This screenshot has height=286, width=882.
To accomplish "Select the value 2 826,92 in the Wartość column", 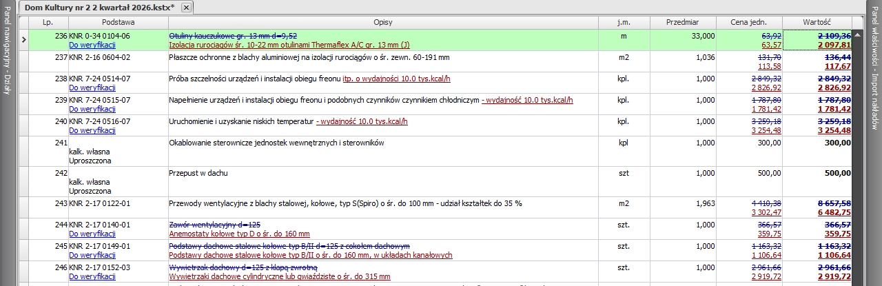I will coord(834,88).
